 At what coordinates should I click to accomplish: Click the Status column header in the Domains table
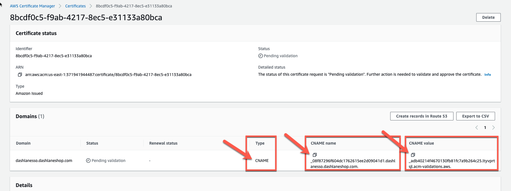click(x=92, y=143)
